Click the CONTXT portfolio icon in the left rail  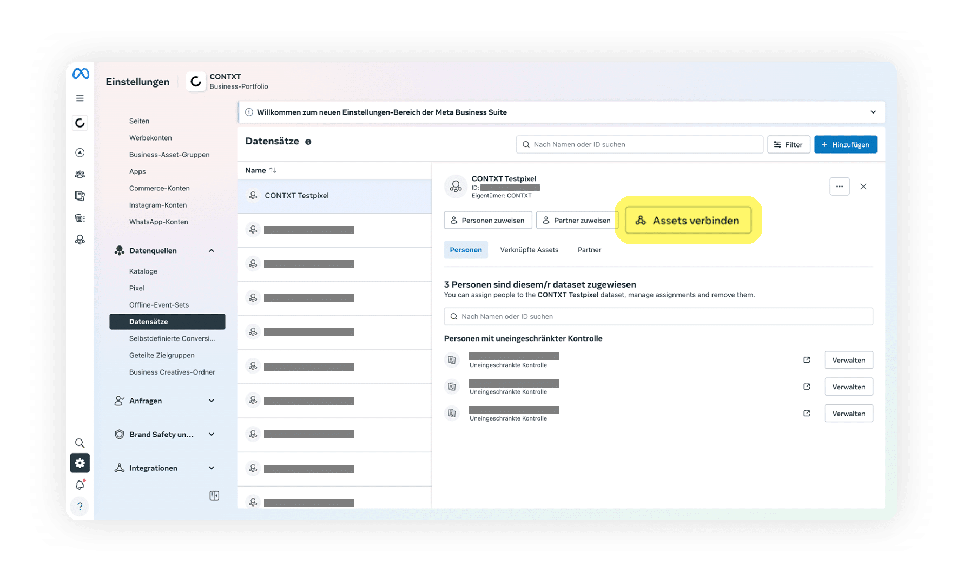point(80,123)
